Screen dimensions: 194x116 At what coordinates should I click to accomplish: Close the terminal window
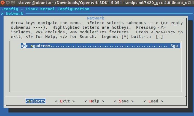[2, 2]
